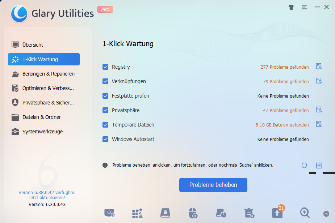Open the file recovery icon in bottom toolbar
Screen dimensions: 335x223
point(221,213)
